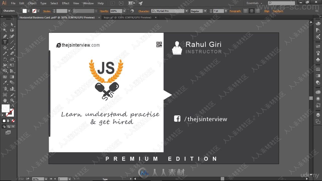Viewport: 322px width, 181px height.
Task: Open the Color panel palette icon
Action: click(x=318, y=23)
